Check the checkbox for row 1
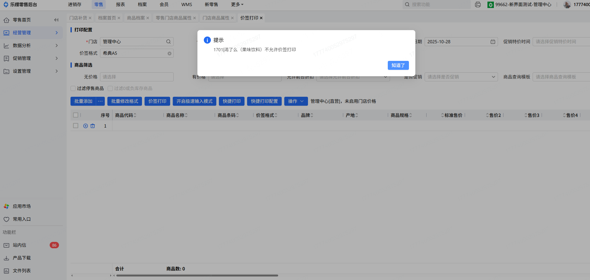The height and width of the screenshot is (280, 590). pyautogui.click(x=76, y=126)
